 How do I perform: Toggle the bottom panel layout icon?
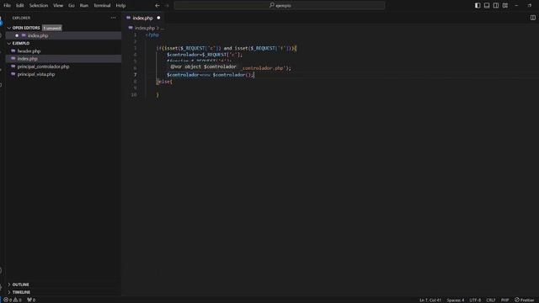point(487,6)
